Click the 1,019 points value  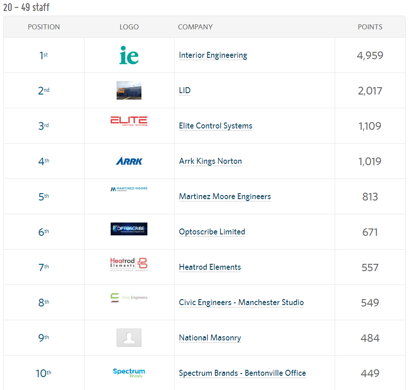[370, 162]
